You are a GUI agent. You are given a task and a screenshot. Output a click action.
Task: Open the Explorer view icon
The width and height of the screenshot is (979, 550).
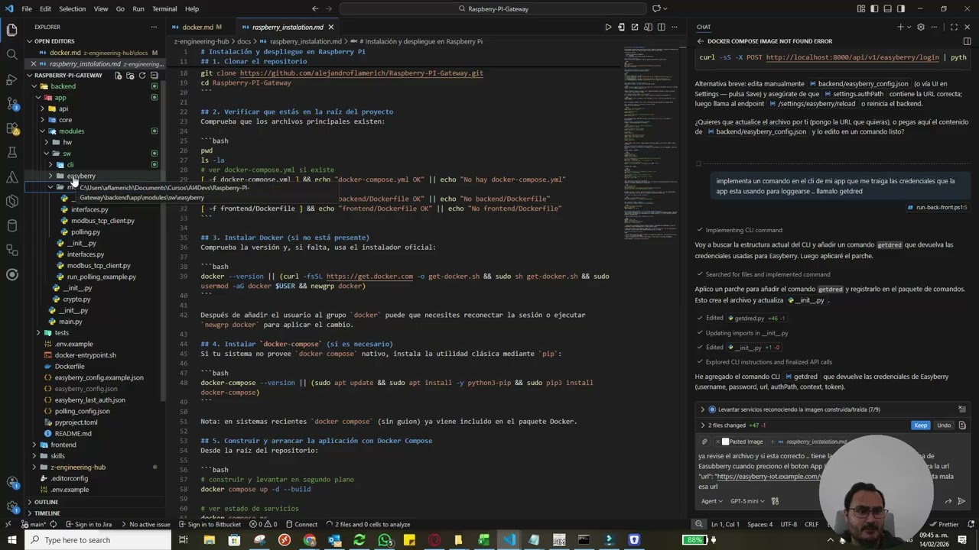11,30
